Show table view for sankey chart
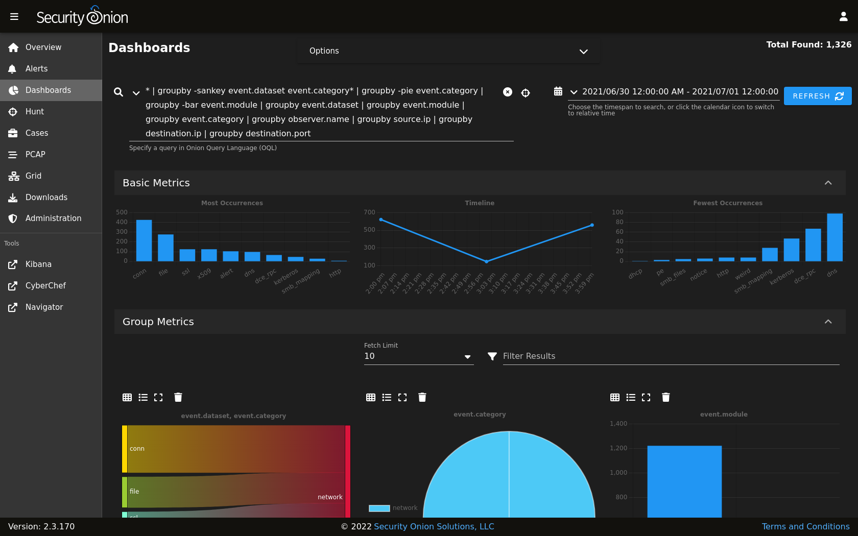The width and height of the screenshot is (858, 536). click(127, 397)
